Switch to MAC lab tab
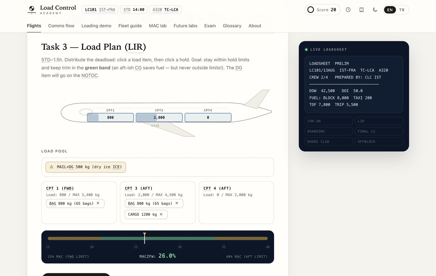436x276 pixels. coord(158,26)
